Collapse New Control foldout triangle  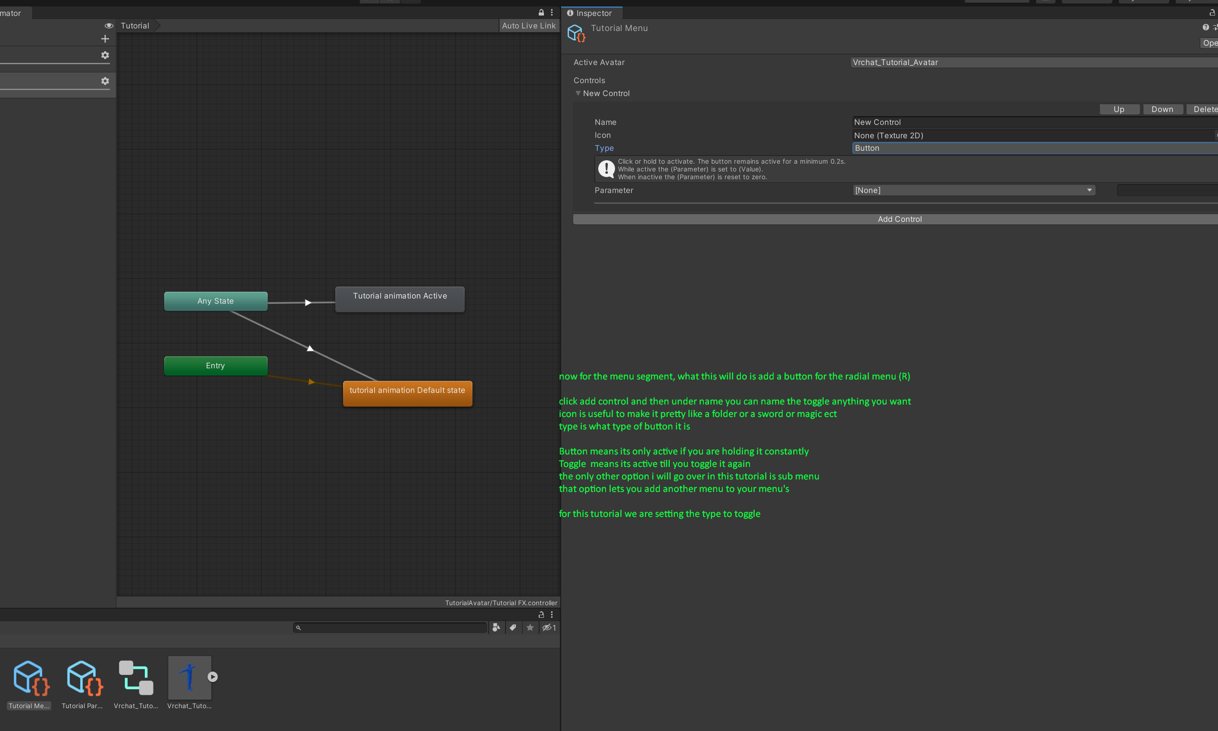point(578,93)
